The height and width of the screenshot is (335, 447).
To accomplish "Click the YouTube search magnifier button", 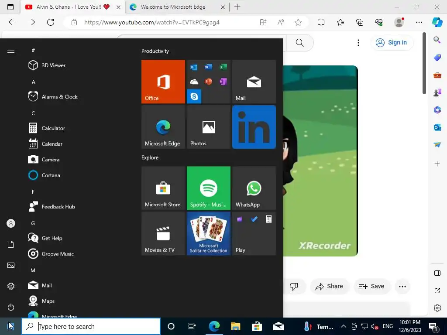I will pos(299,43).
